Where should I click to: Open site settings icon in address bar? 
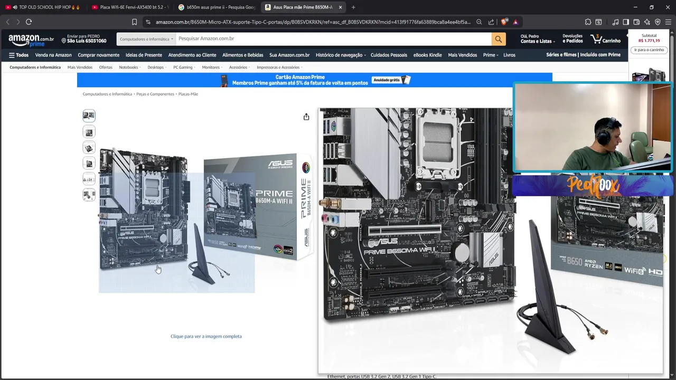[148, 22]
